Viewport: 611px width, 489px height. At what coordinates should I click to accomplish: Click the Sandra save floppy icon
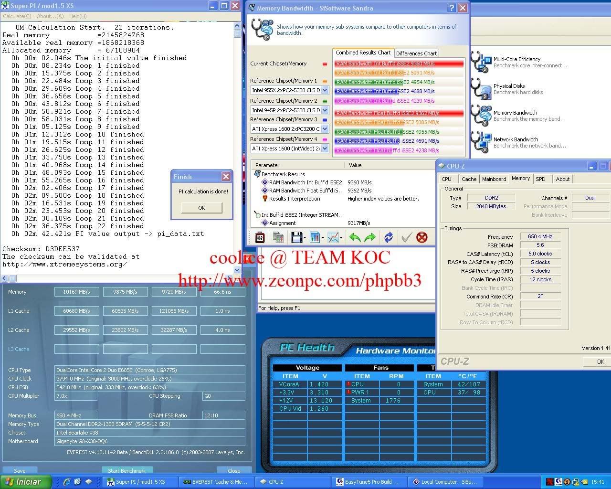click(x=296, y=237)
